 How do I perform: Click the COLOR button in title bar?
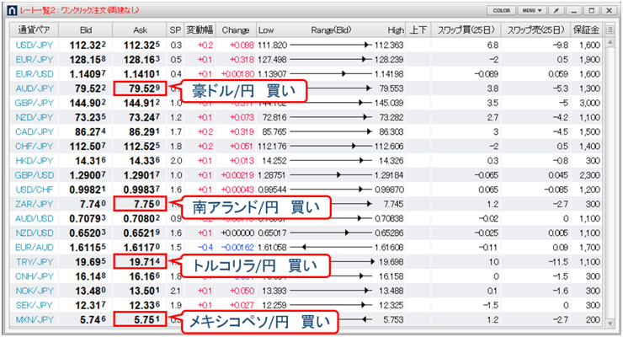502,11
